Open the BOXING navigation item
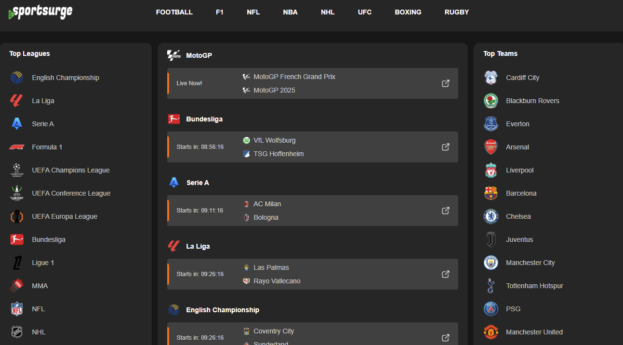 [408, 12]
